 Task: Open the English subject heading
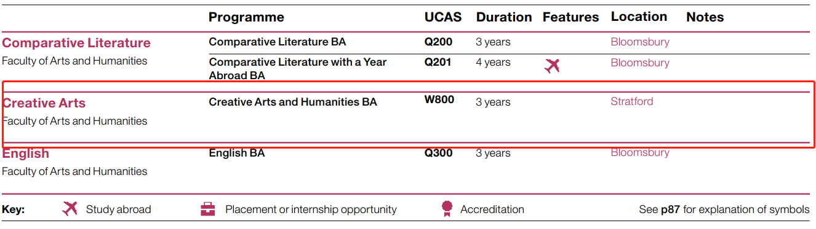(x=26, y=153)
